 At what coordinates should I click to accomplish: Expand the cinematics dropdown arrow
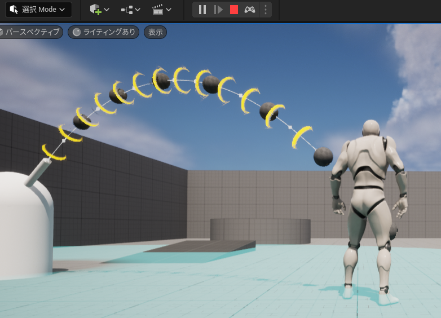coord(169,10)
